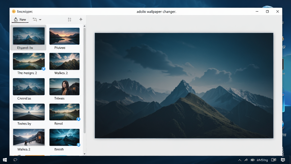Select the 'Elcerot bx' mountain thumbnail
Image resolution: width=291 pixels, height=164 pixels.
[29, 36]
